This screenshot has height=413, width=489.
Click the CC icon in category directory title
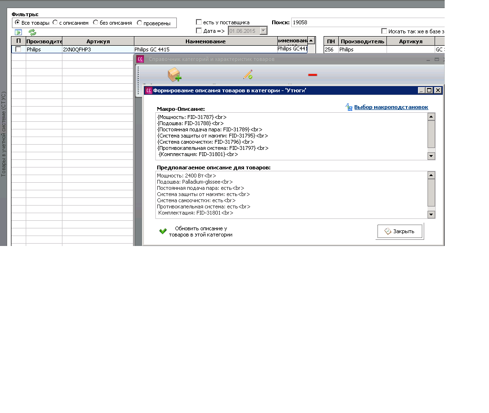[x=140, y=59]
